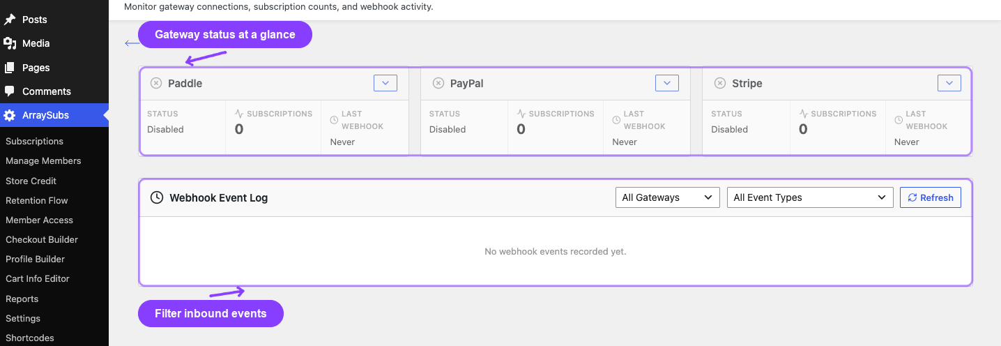Open Retention Flow submenu
The width and height of the screenshot is (1001, 346).
point(37,200)
